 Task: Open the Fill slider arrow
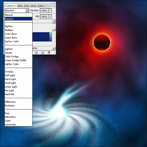50,16
